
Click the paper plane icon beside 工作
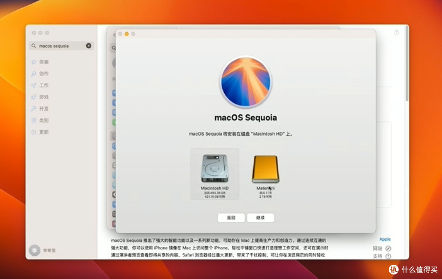pos(34,85)
